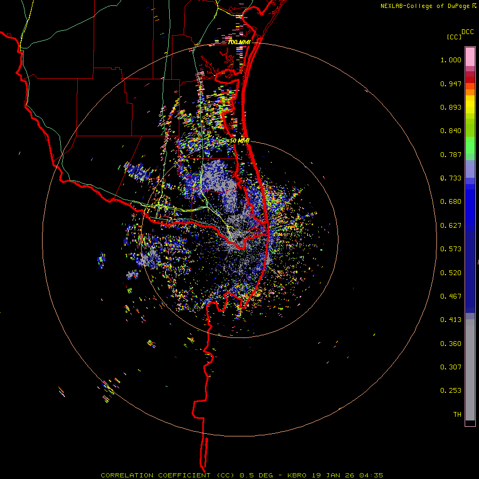Click the [CC] units label
Viewport: 479px width, 479px height.
pyautogui.click(x=455, y=37)
